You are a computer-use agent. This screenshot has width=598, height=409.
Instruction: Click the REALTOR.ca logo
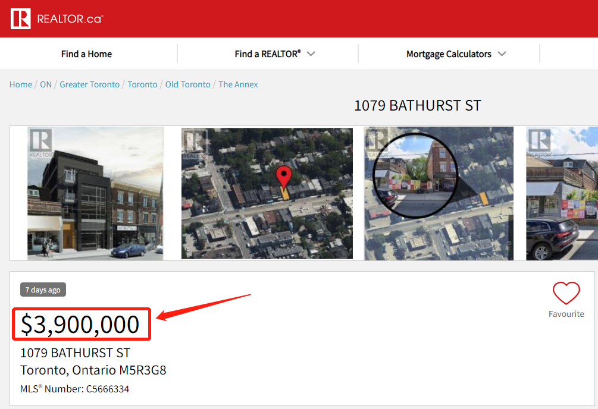click(x=57, y=18)
